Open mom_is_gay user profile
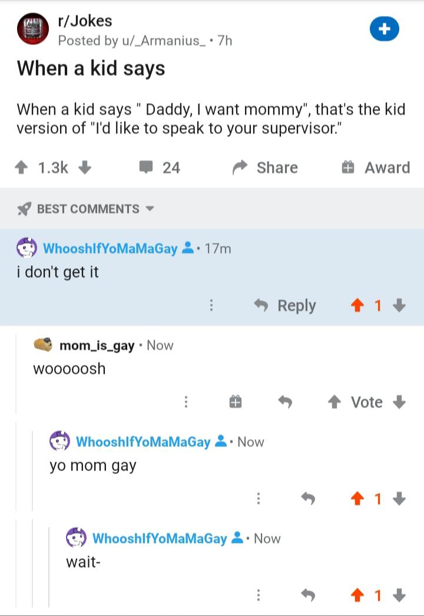Viewport: 424px width, 616px height. click(97, 345)
